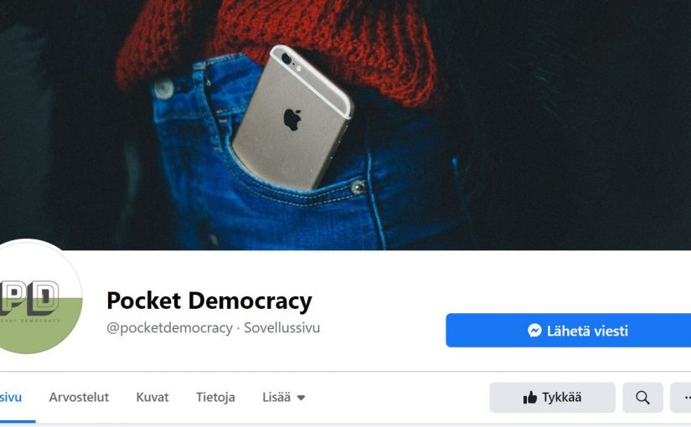Click the Pocket Democracy page title
Screen dimensions: 691x427
point(209,301)
